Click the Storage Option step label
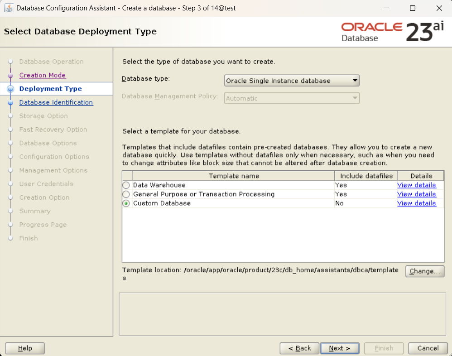 43,116
